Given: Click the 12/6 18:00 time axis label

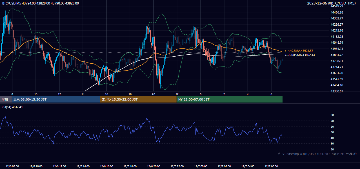Looking at the screenshot, I should pos(130,166).
